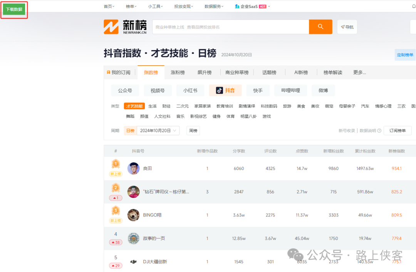This screenshot has height=272, width=416.
Task: Click the 良田 account name
Action: coord(148,168)
